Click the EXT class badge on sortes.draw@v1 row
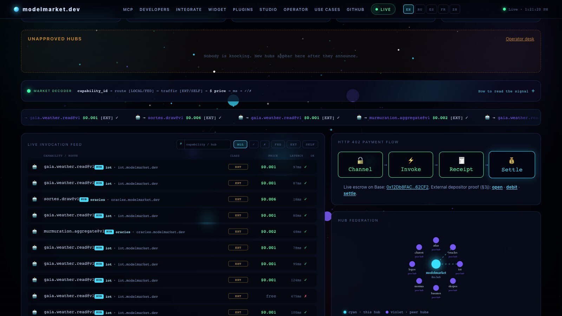The image size is (562, 316). [x=238, y=199]
